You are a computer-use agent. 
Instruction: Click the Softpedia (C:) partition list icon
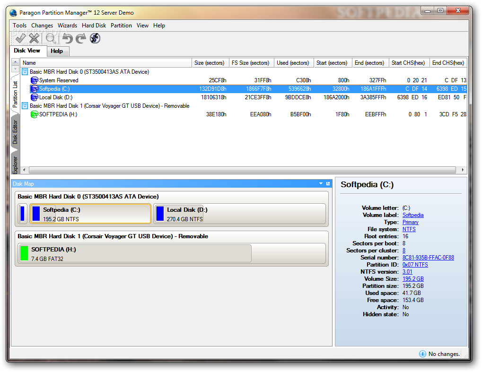click(x=35, y=89)
